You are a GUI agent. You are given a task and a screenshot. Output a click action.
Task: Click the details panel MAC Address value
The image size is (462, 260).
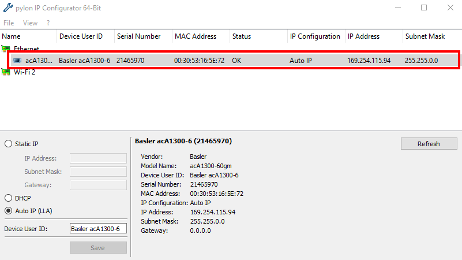[216, 194]
